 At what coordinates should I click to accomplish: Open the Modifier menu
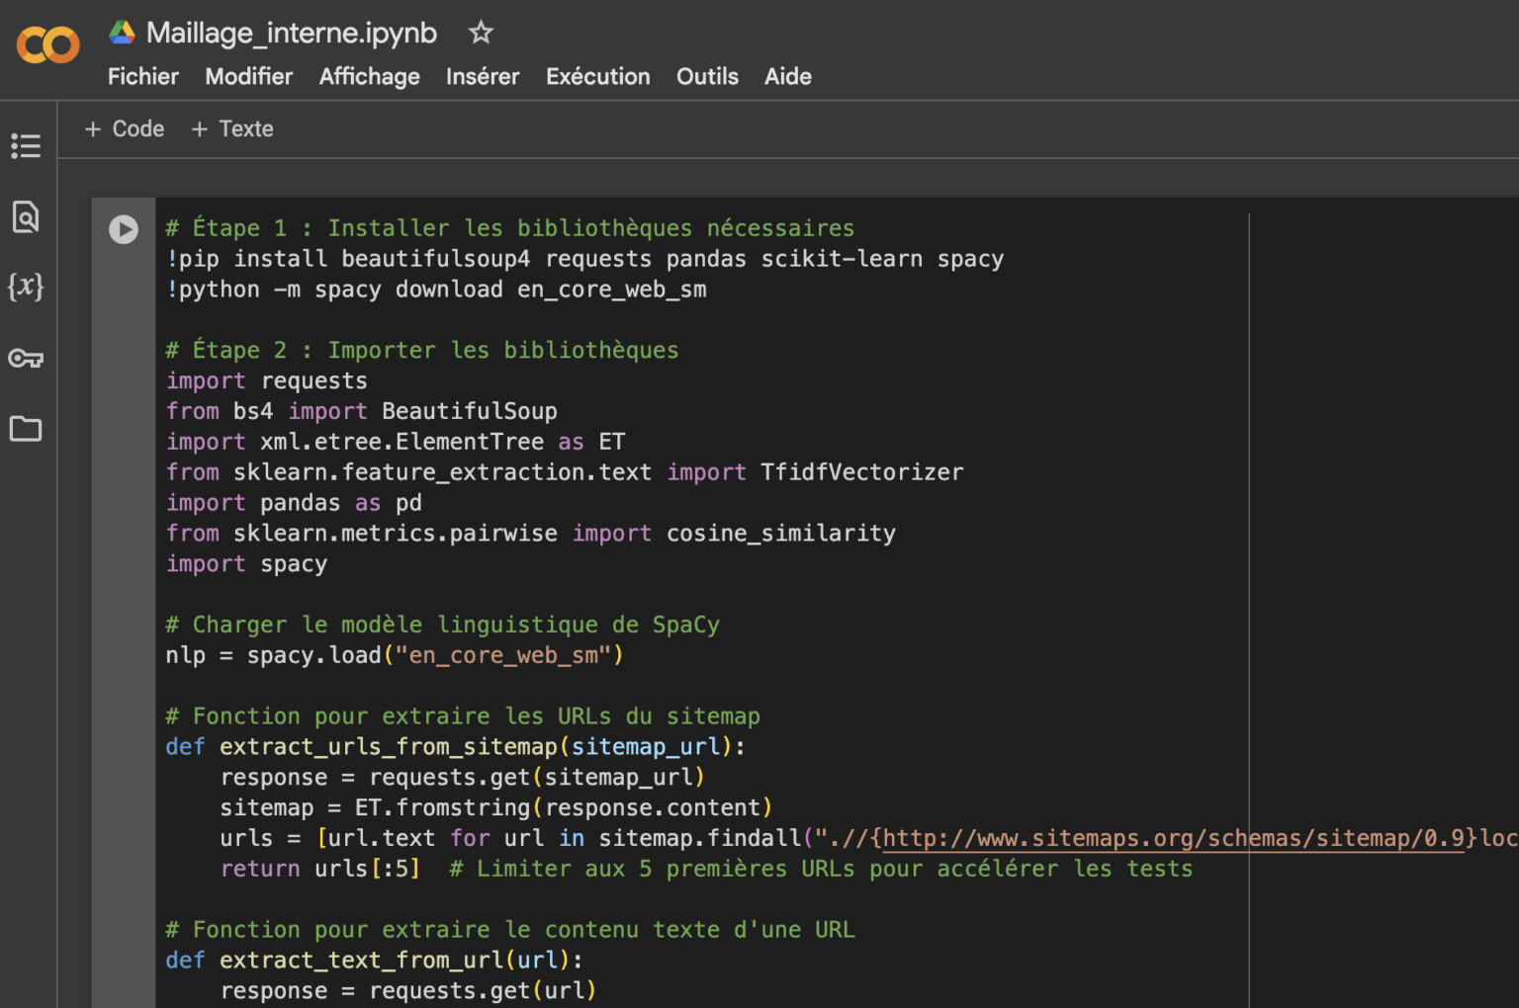click(x=248, y=76)
